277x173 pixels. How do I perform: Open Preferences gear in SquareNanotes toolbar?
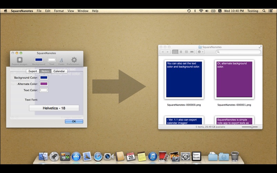pyautogui.click(x=74, y=61)
